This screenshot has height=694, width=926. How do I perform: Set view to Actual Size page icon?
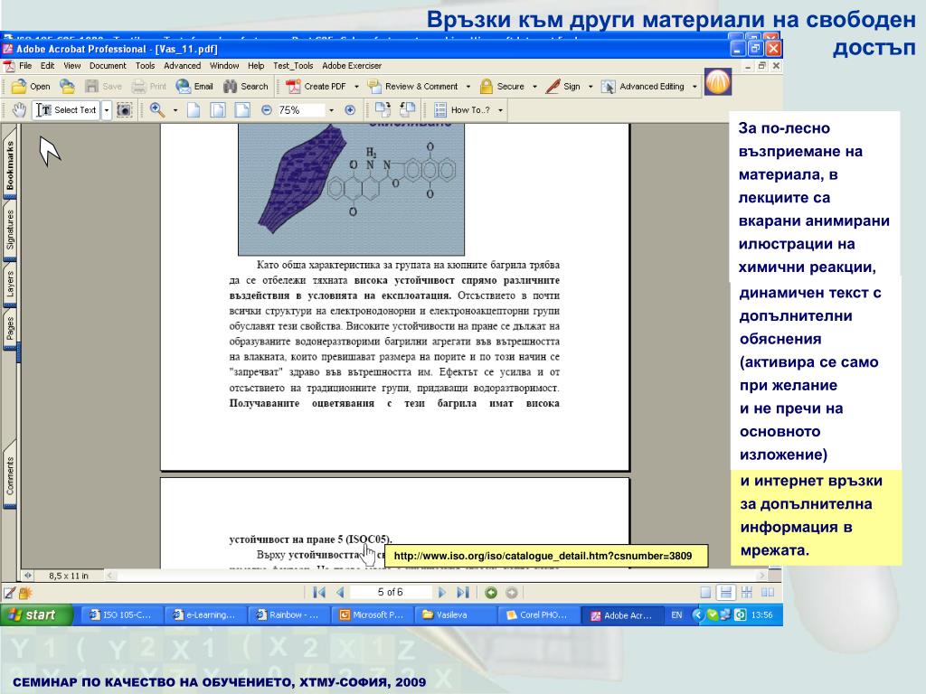pos(194,109)
